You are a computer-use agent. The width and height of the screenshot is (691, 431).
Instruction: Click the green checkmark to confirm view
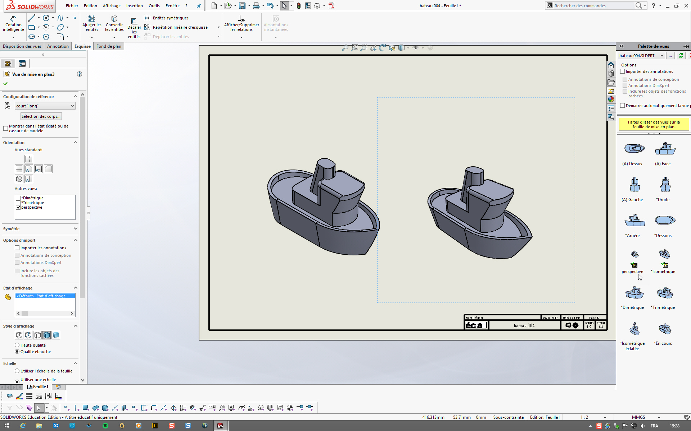coord(5,84)
